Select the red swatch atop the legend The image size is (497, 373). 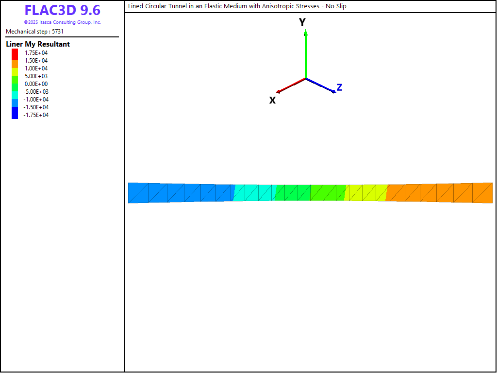pos(15,53)
